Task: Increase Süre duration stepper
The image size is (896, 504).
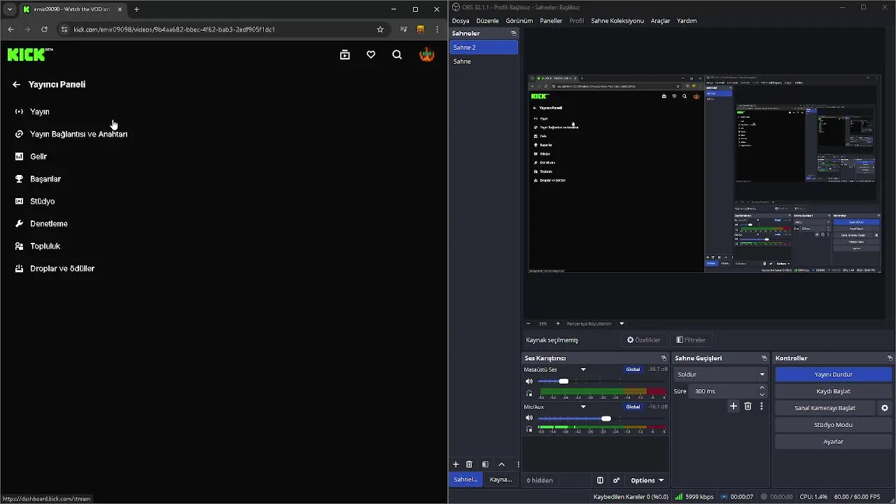Action: pos(762,388)
